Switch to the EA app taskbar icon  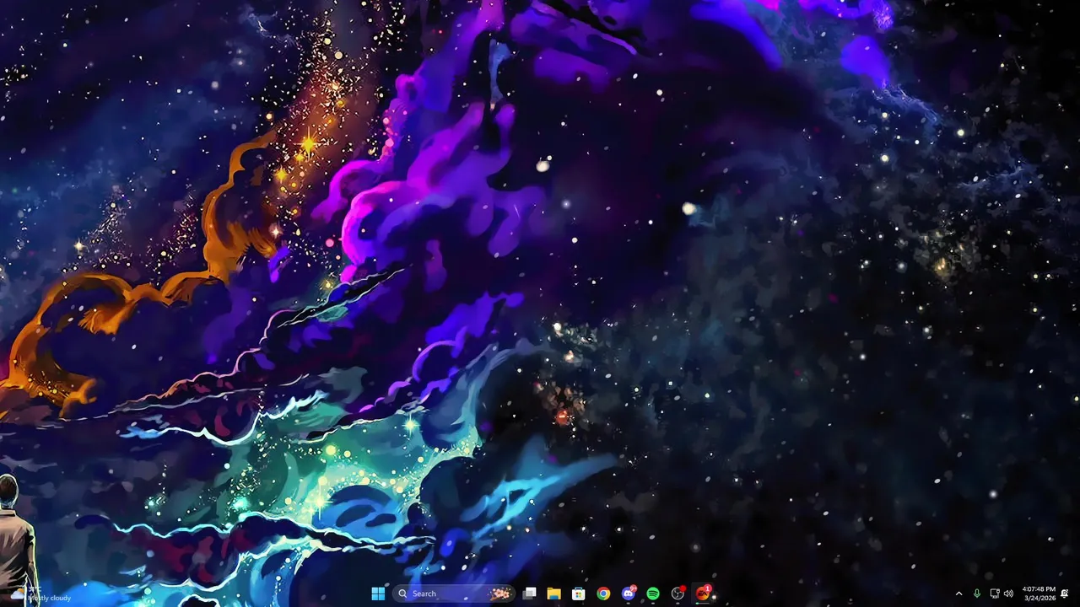703,594
